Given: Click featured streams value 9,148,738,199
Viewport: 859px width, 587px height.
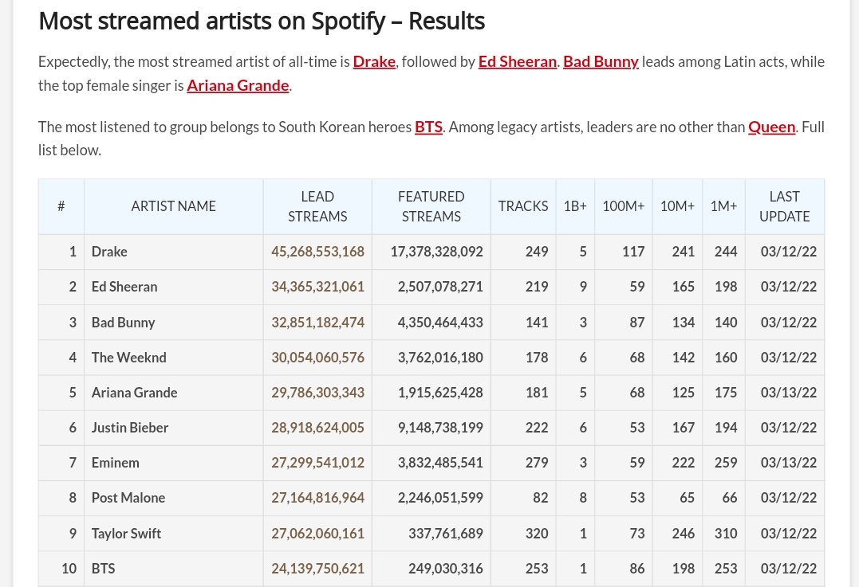Looking at the screenshot, I should tap(440, 427).
